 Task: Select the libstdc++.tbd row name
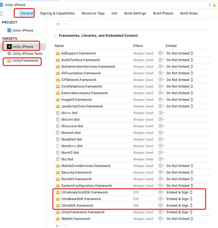(72, 146)
